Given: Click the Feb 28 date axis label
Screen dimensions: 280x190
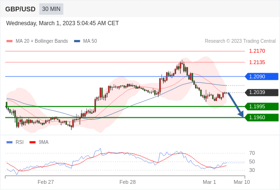Looking at the screenshot, I should pyautogui.click(x=128, y=182).
